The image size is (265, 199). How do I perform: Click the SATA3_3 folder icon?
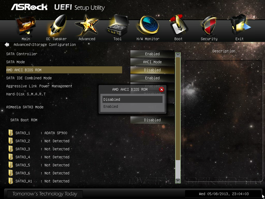click(11, 149)
